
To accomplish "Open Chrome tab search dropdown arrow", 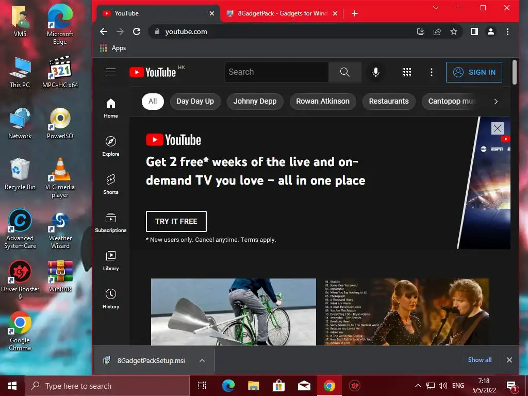I will coord(435,8).
